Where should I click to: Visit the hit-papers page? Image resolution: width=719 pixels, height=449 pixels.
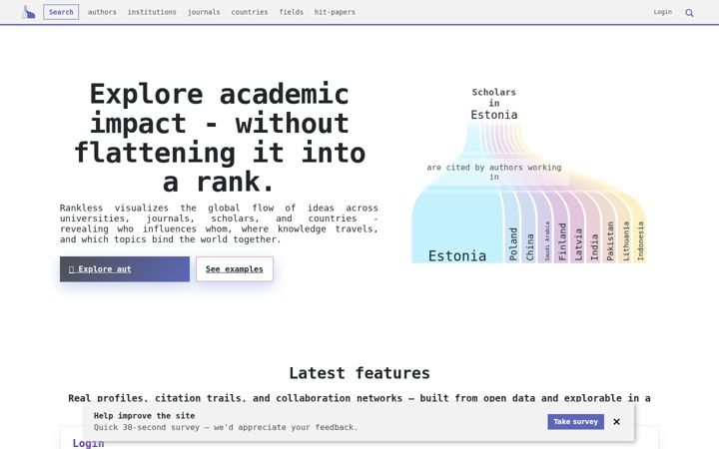(335, 12)
